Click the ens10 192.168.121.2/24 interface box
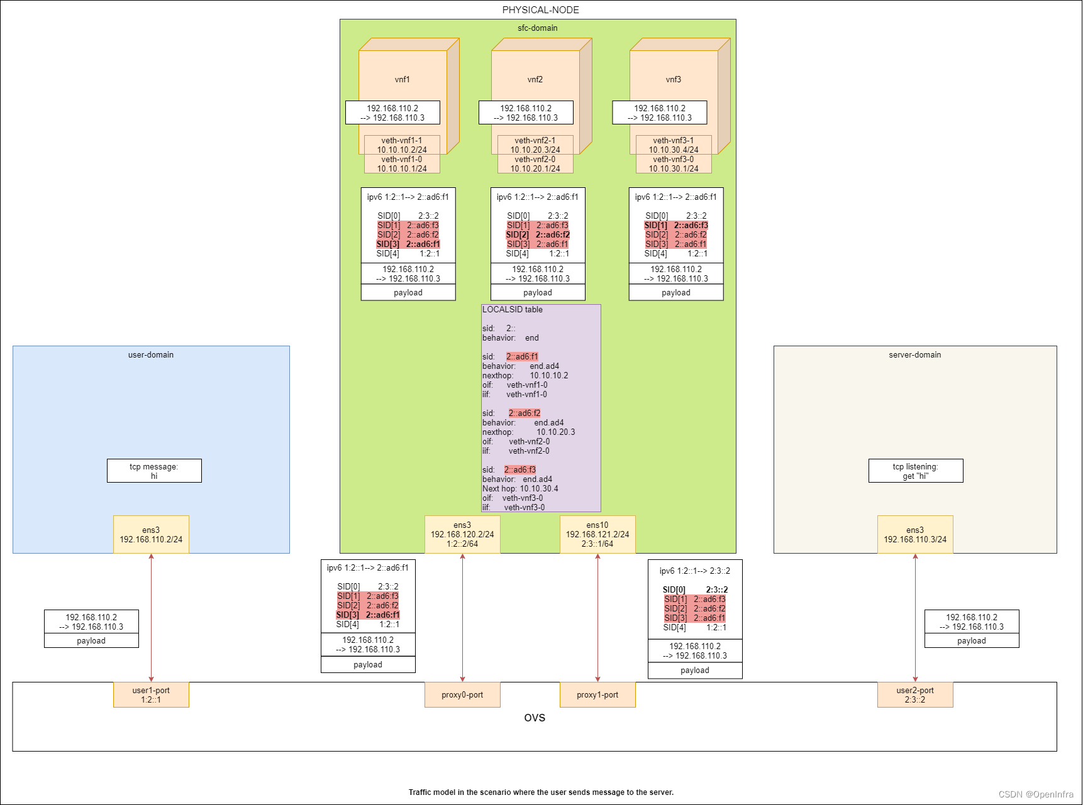Screen dimensions: 1083x805 pos(597,535)
